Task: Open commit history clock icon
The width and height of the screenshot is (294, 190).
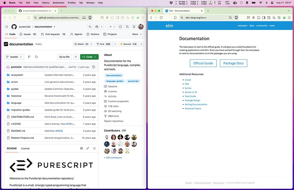Action: 94,67
